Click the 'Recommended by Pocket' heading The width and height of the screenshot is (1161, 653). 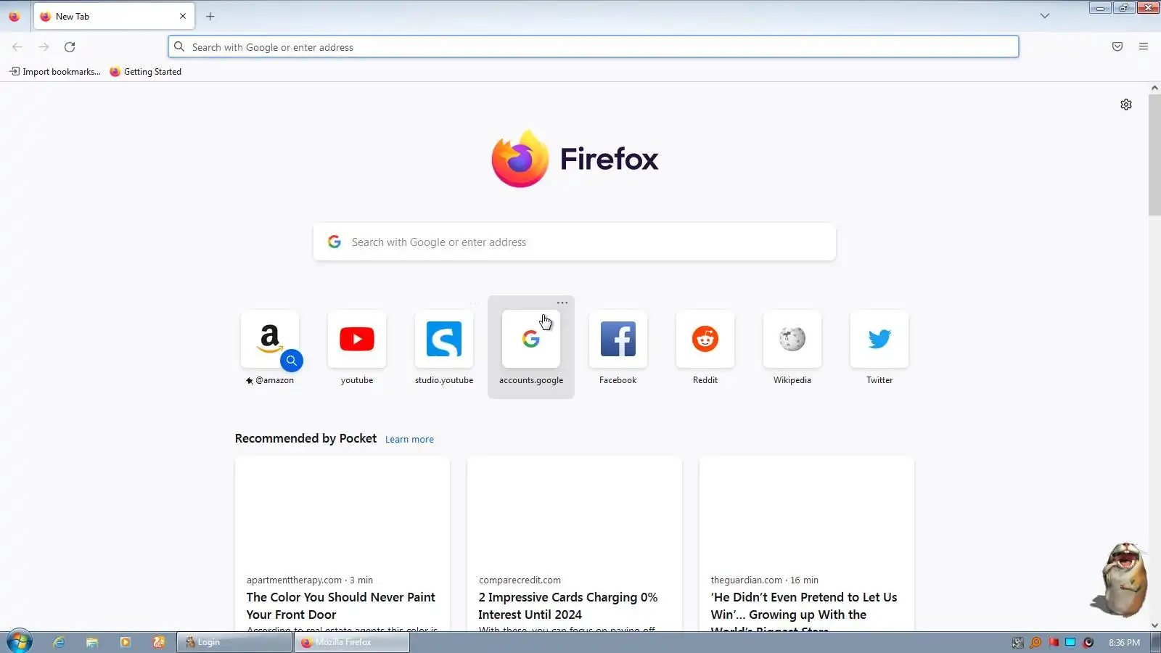[305, 438]
